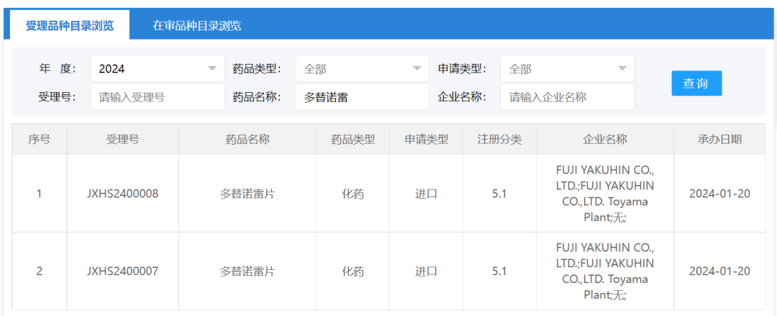Click 多替诺雷片 in the JXHS2400008 row

click(x=247, y=194)
